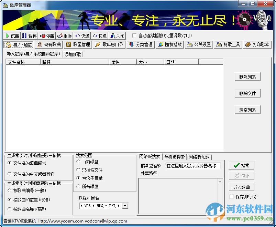Open 分类管理 category management
Viewport: 276px width, 227px height.
click(x=141, y=45)
